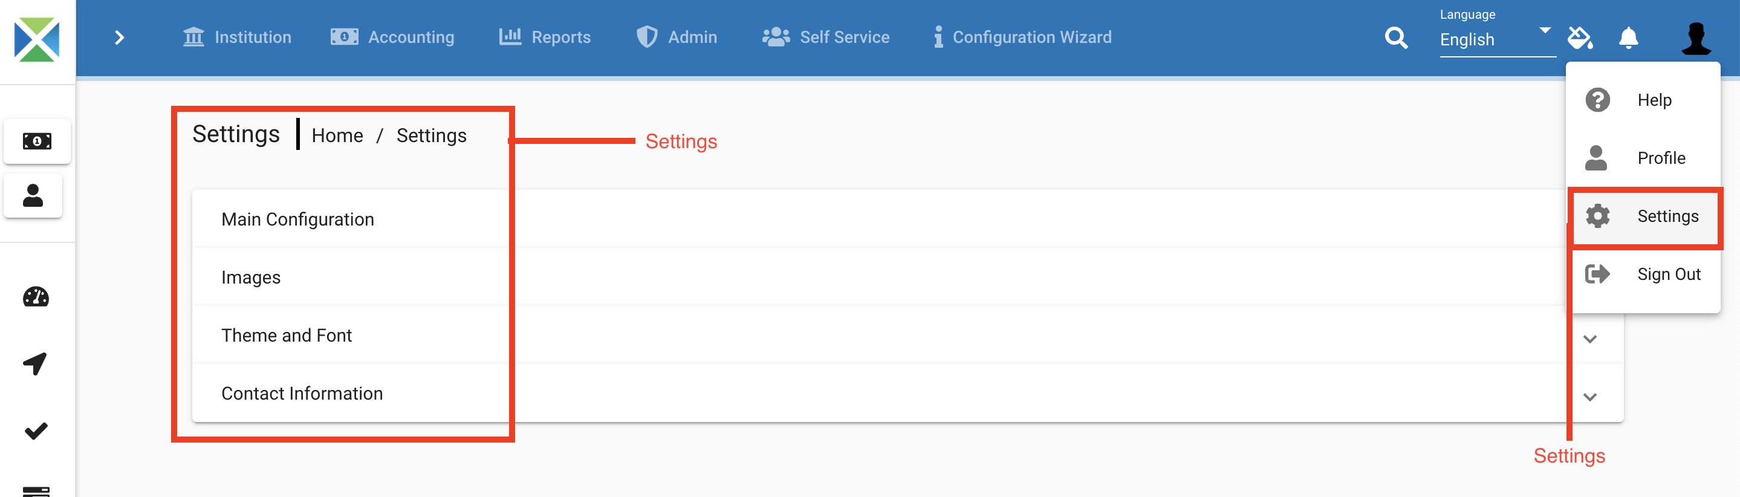The width and height of the screenshot is (1740, 497).
Task: Open the Accounting menu
Action: (x=392, y=37)
